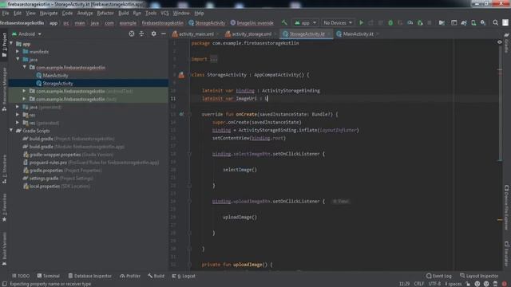This screenshot has height=287, width=511.
Task: Open the Emulator side panel
Action: point(506,254)
